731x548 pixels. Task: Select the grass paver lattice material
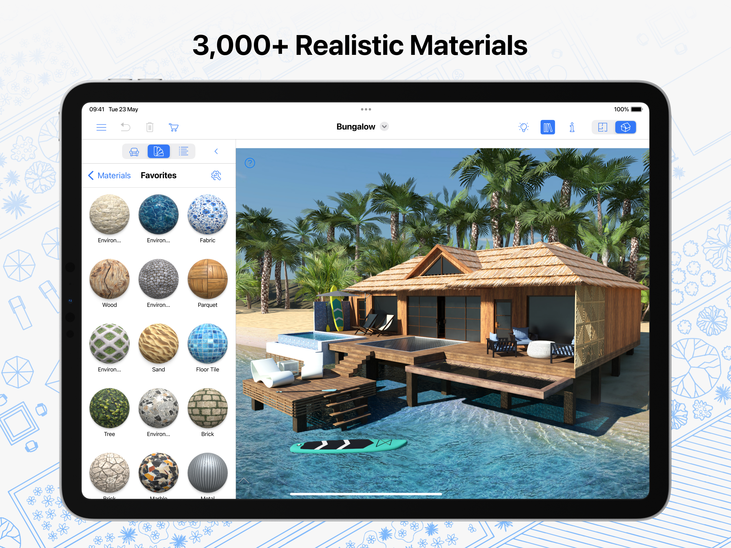(x=109, y=343)
